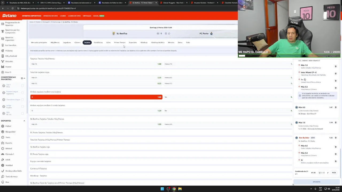Open Voleibol from the sports list
This screenshot has height=192, width=342.
[9, 165]
